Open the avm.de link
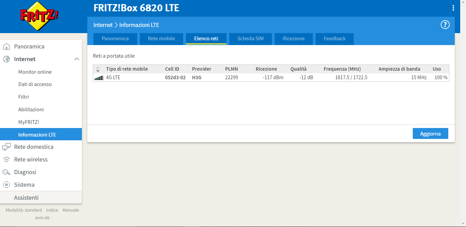The width and height of the screenshot is (466, 227). (x=42, y=217)
